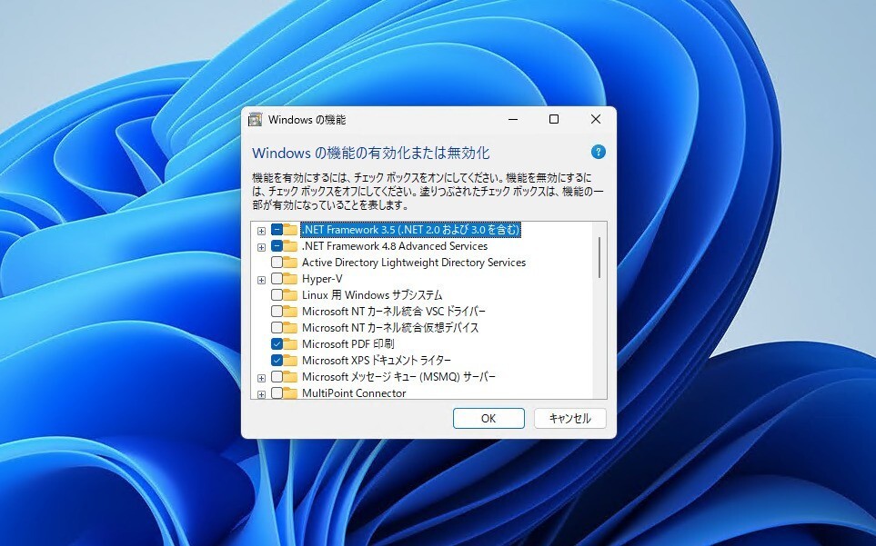This screenshot has width=876, height=546.
Task: Expand Microsoft メッセージ キュー (MSMQ) サーバー node
Action: click(261, 378)
